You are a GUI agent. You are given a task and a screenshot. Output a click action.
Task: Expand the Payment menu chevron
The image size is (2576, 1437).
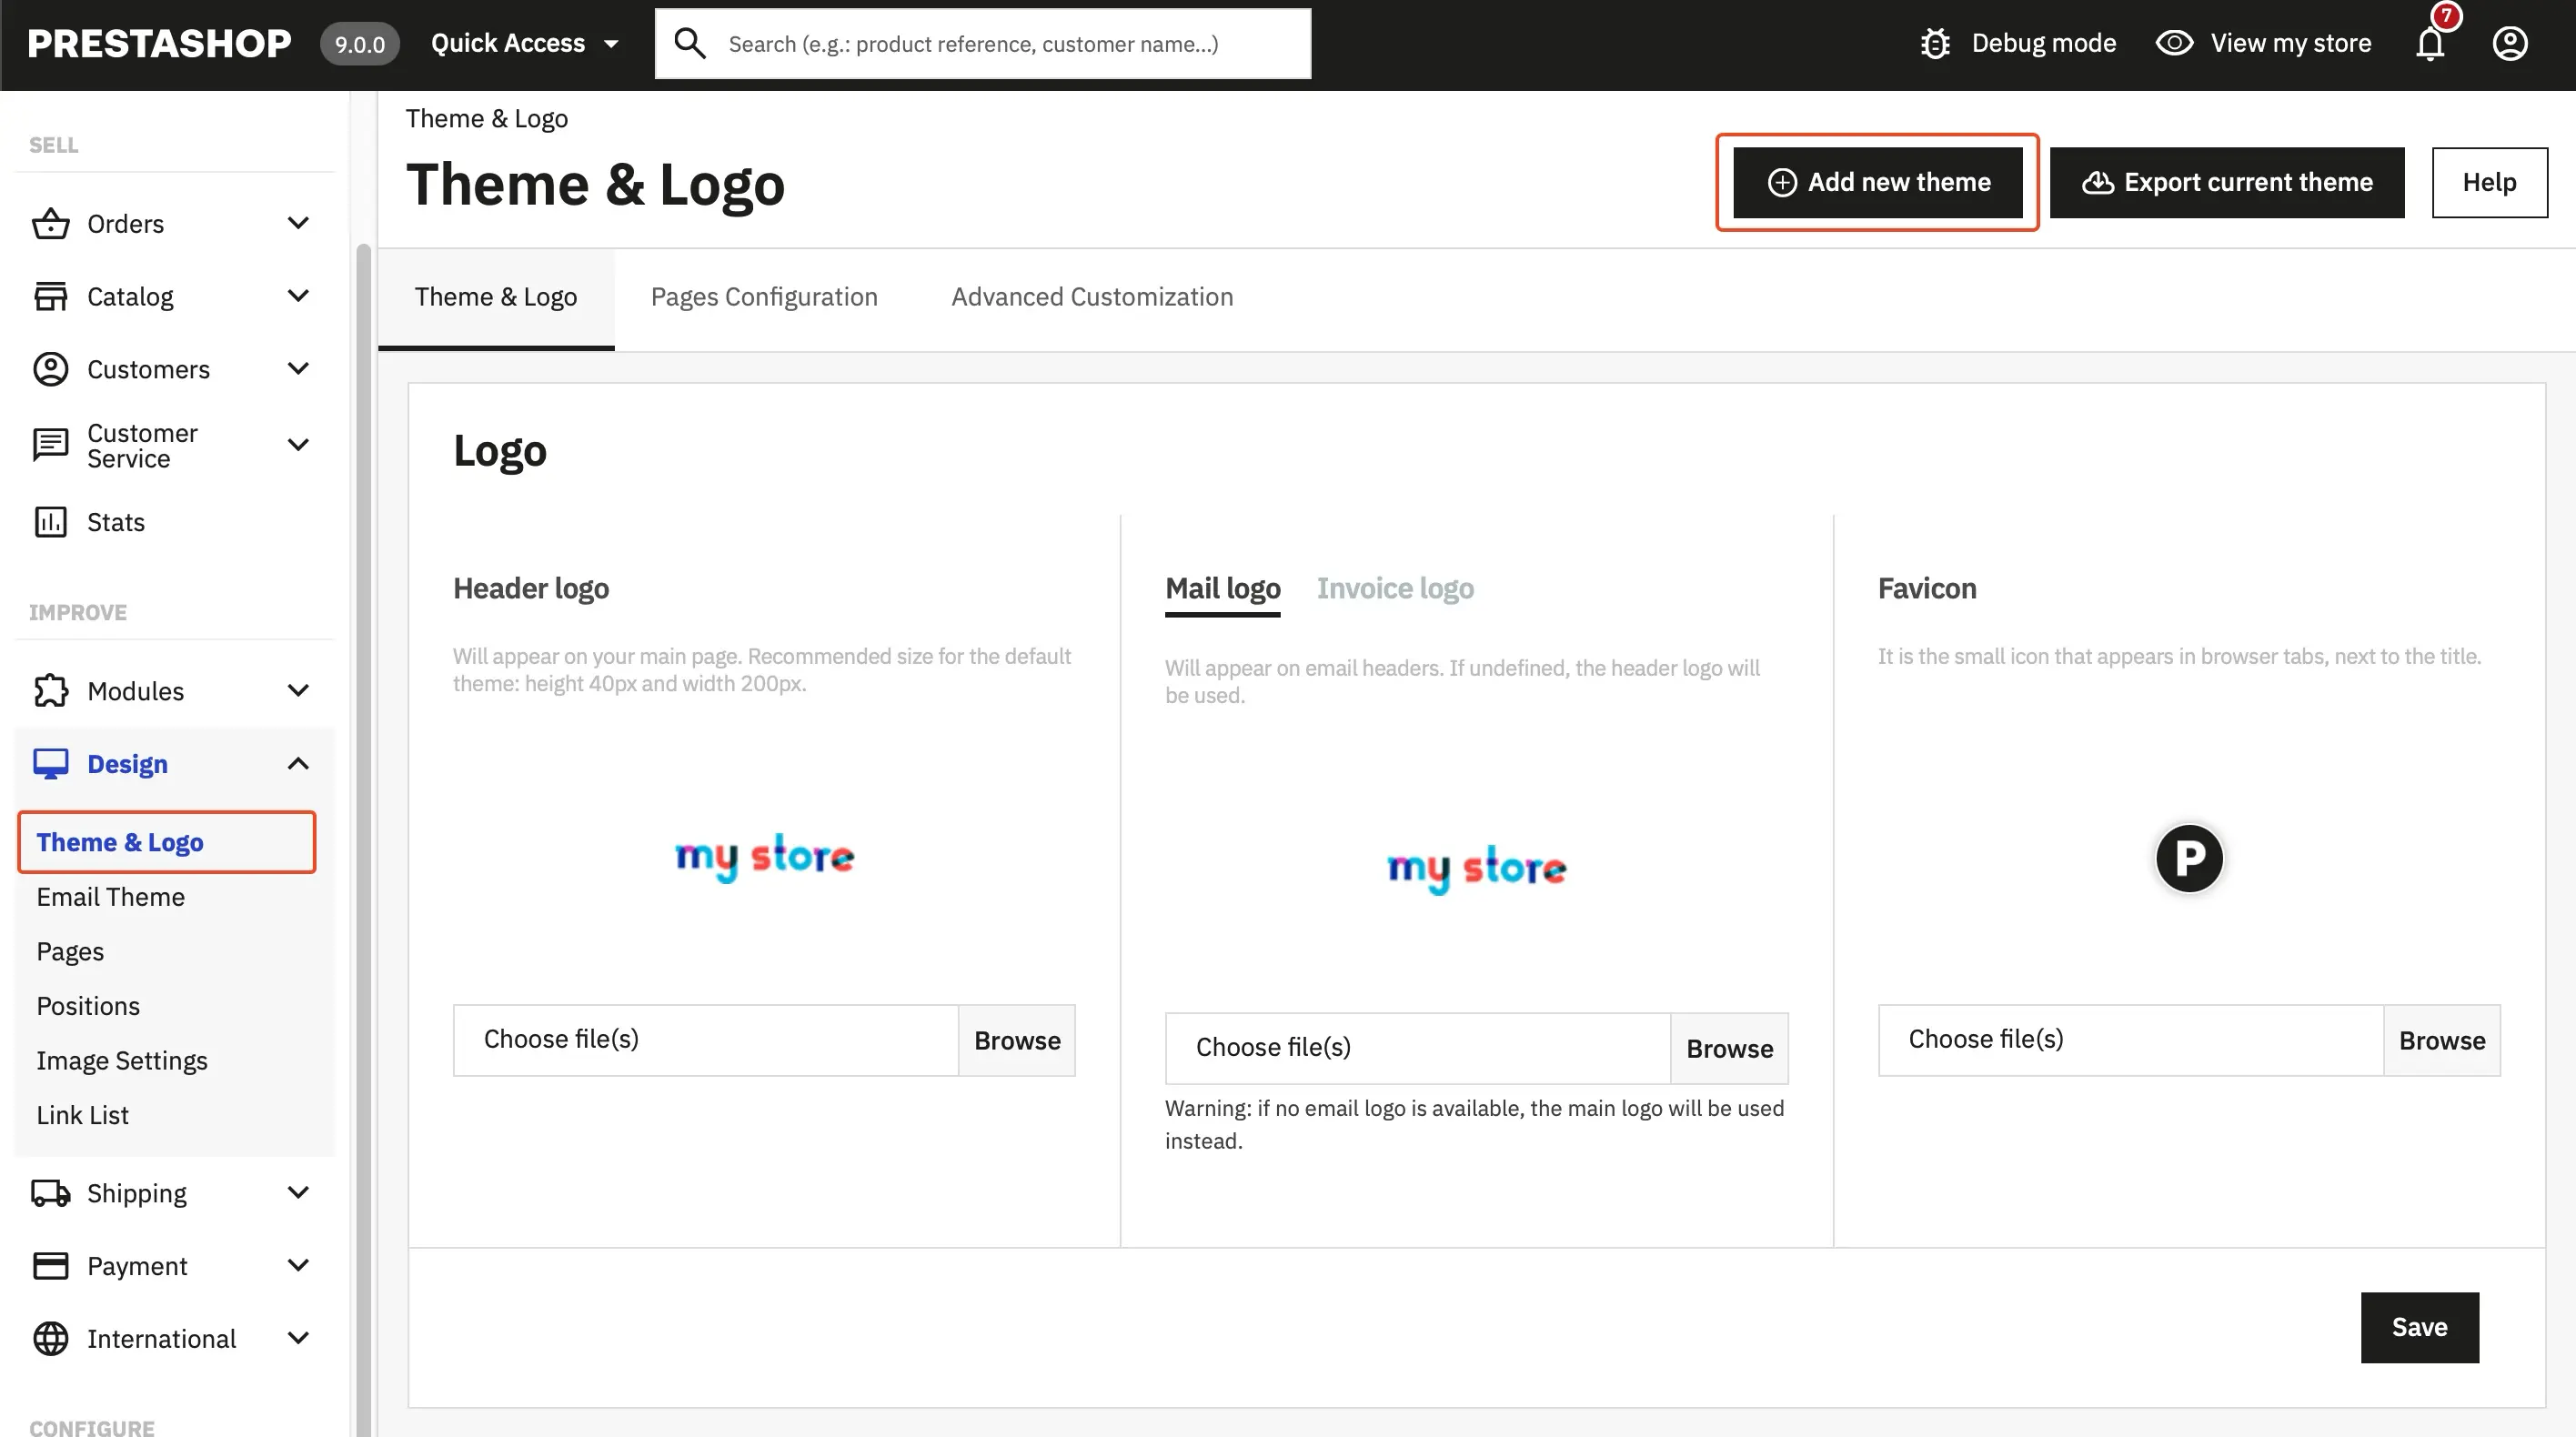coord(298,1265)
